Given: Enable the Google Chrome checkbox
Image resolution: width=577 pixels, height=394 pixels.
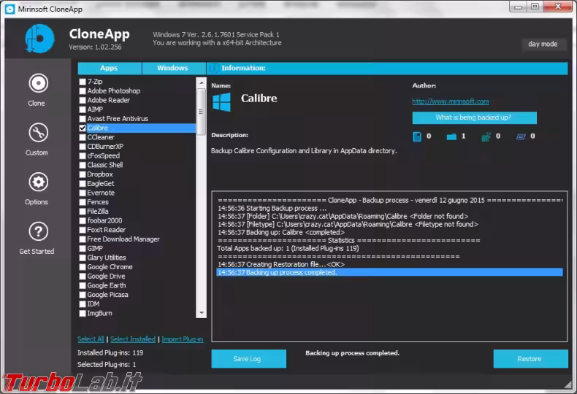Looking at the screenshot, I should click(x=83, y=267).
